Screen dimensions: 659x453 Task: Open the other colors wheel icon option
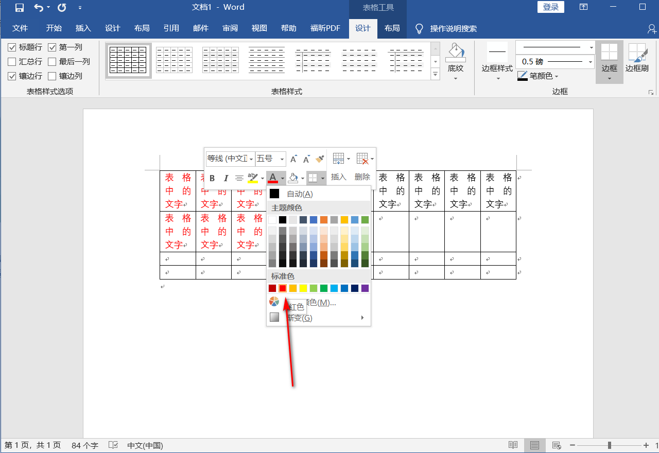tap(274, 302)
